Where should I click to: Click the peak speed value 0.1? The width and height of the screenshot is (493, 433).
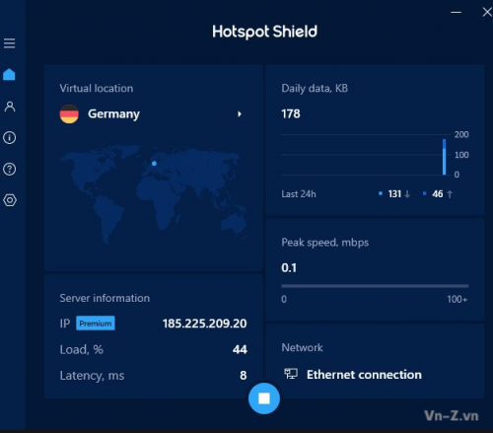click(289, 267)
